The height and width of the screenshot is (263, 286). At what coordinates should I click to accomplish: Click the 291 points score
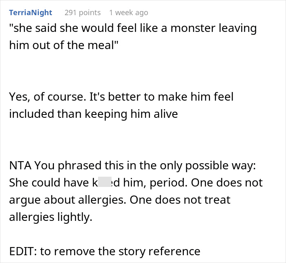click(x=83, y=13)
